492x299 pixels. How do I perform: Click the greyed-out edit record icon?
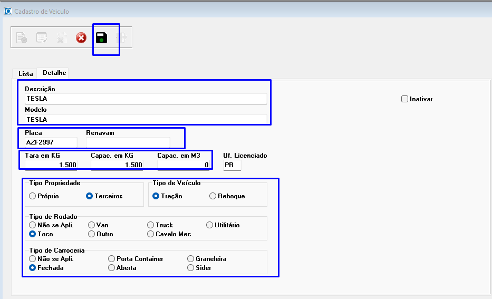pos(42,38)
